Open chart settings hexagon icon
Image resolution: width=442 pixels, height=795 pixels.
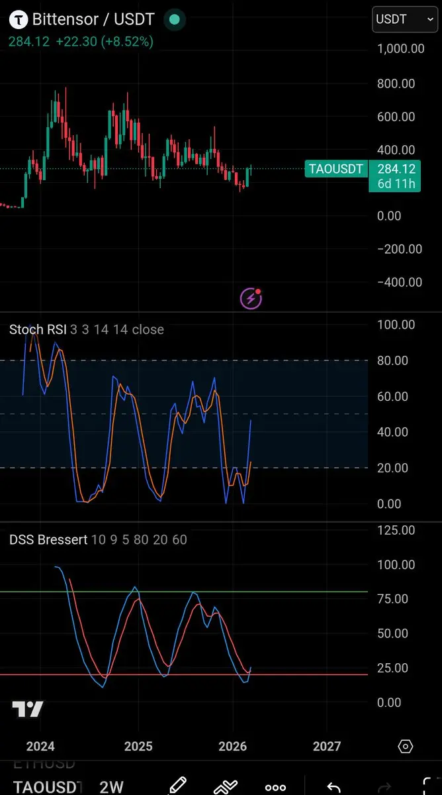(x=406, y=747)
